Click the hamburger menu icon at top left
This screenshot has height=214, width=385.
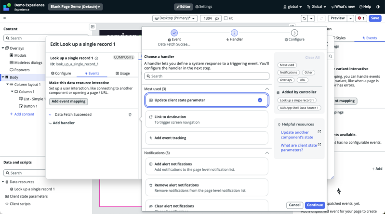(x=4, y=18)
